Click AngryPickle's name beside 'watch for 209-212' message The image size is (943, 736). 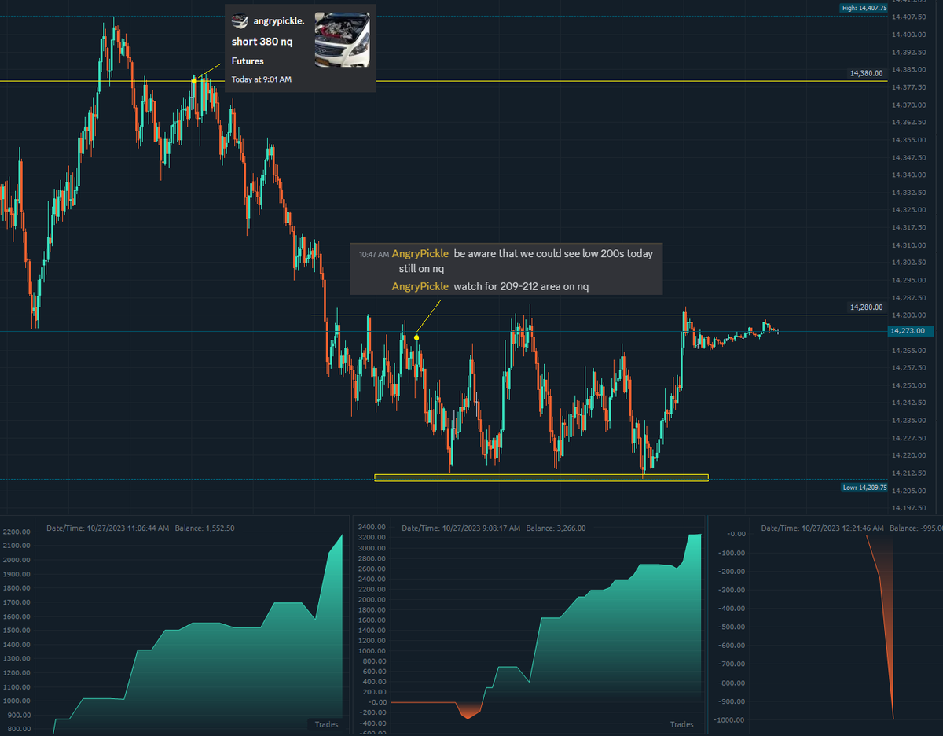pyautogui.click(x=420, y=287)
